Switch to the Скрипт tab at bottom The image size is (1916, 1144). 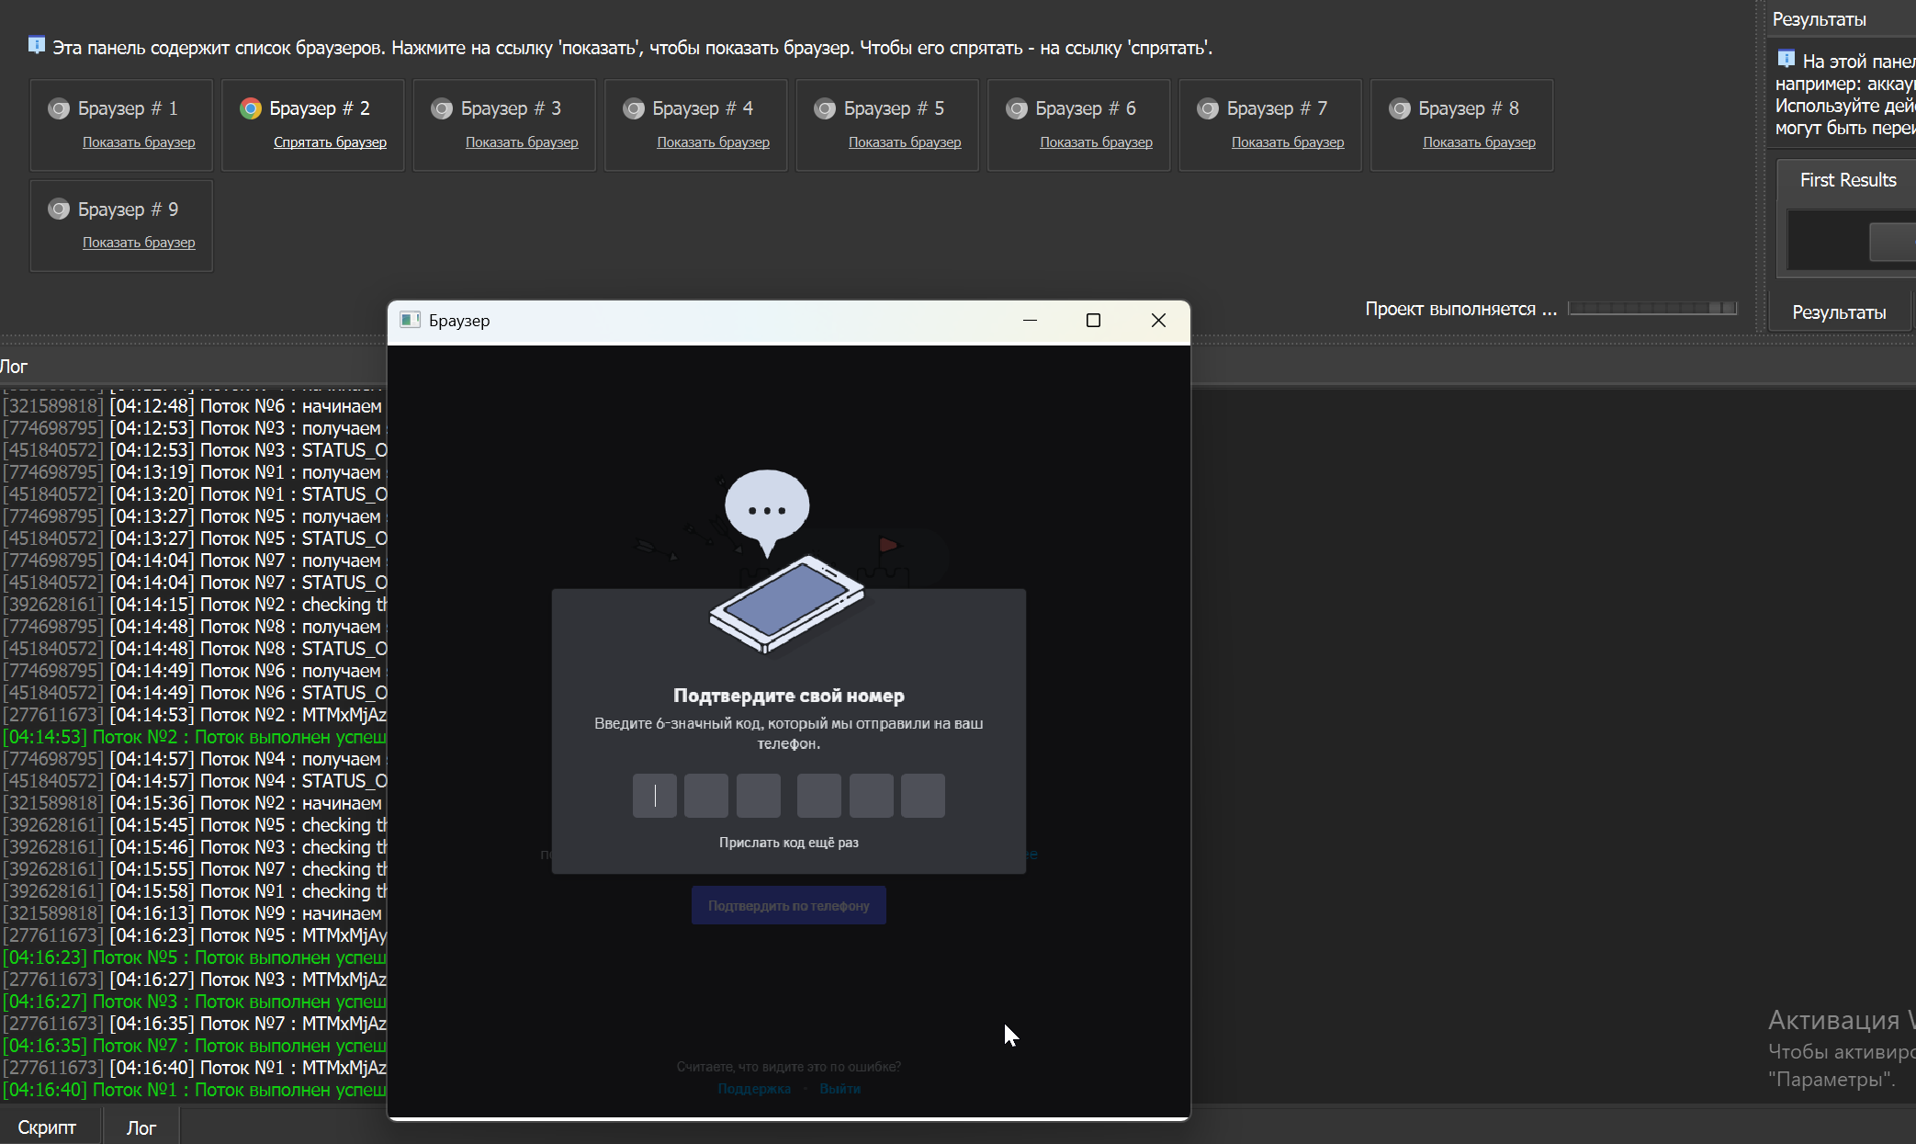click(47, 1127)
